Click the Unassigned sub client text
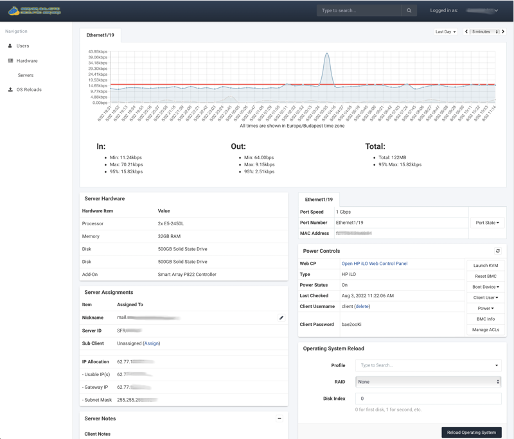The height and width of the screenshot is (439, 514). click(x=129, y=343)
